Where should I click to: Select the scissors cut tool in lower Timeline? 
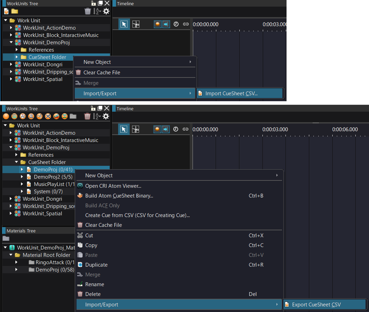tap(136, 129)
